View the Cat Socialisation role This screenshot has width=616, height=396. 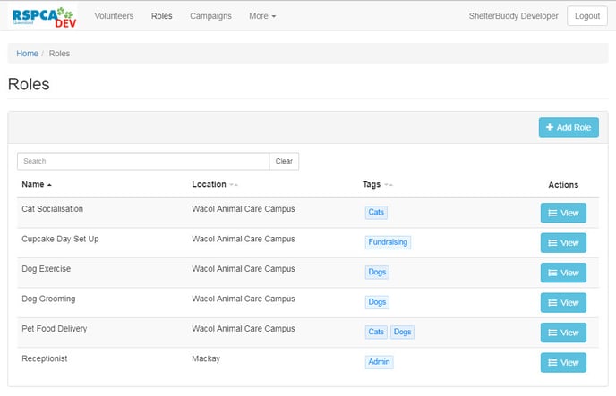pyautogui.click(x=563, y=213)
